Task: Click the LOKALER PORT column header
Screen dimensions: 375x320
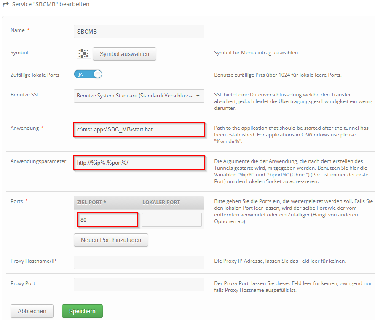Action: [171, 203]
